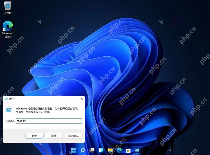Launch Edge browser from the taskbar
The image size is (210, 155).
[x=119, y=150]
